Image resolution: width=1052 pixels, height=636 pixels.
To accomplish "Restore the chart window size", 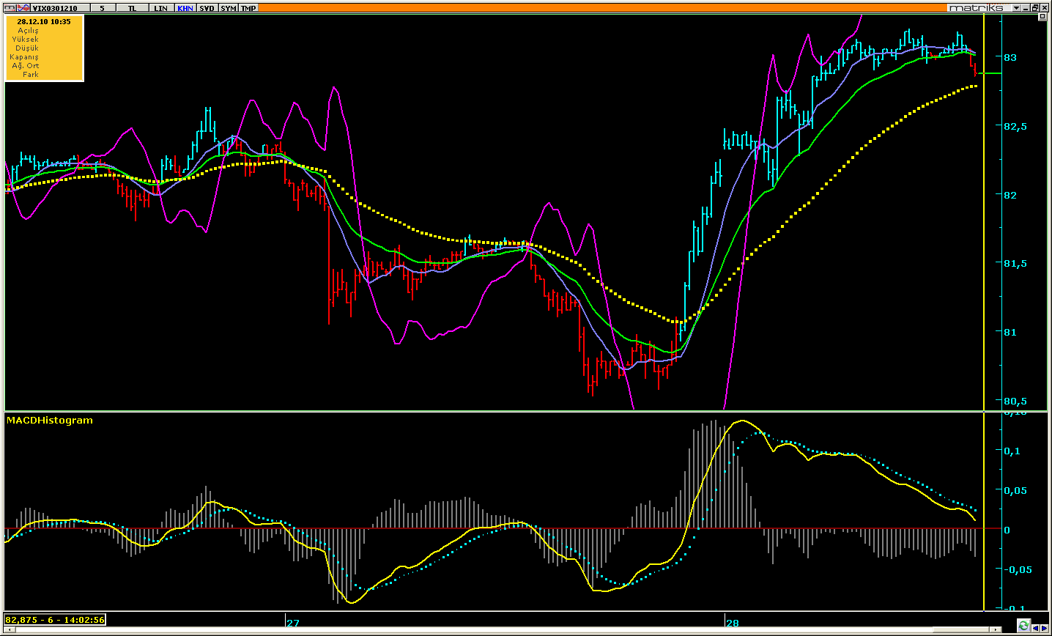I will pos(1035,8).
